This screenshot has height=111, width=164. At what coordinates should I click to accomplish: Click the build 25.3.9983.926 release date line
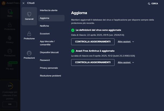[103, 56]
